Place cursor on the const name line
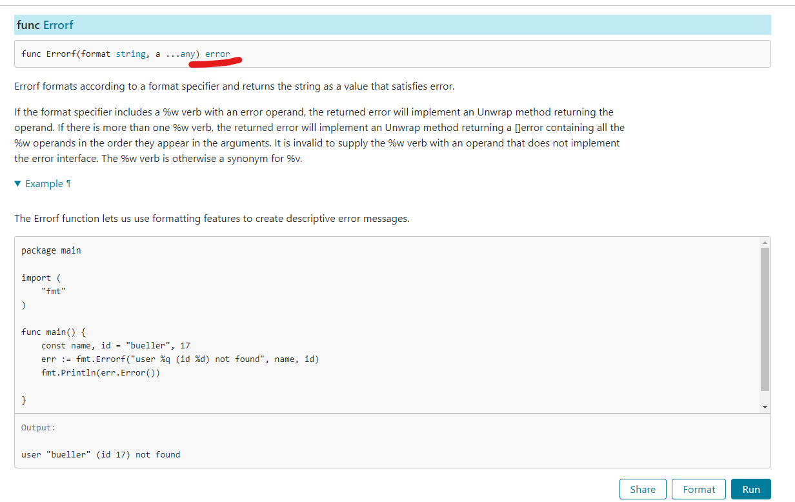Image resolution: width=795 pixels, height=502 pixels. [115, 345]
